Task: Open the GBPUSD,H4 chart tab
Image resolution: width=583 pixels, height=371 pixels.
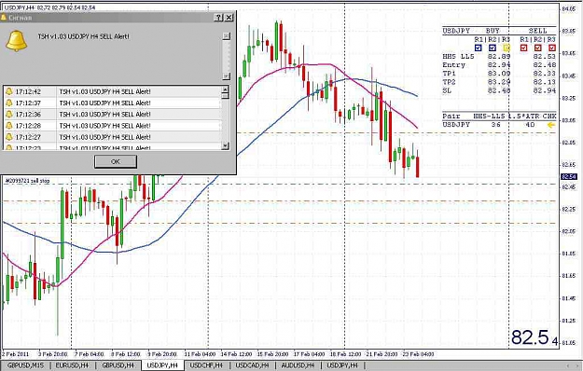Action: pyautogui.click(x=118, y=365)
